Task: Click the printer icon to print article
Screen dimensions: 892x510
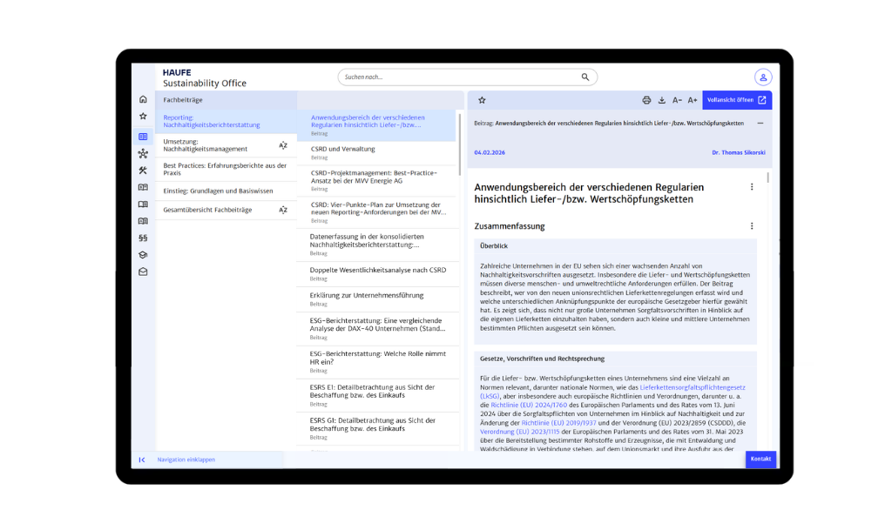Action: click(x=646, y=100)
